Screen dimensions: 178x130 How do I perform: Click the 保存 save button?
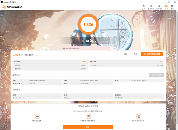point(135,54)
